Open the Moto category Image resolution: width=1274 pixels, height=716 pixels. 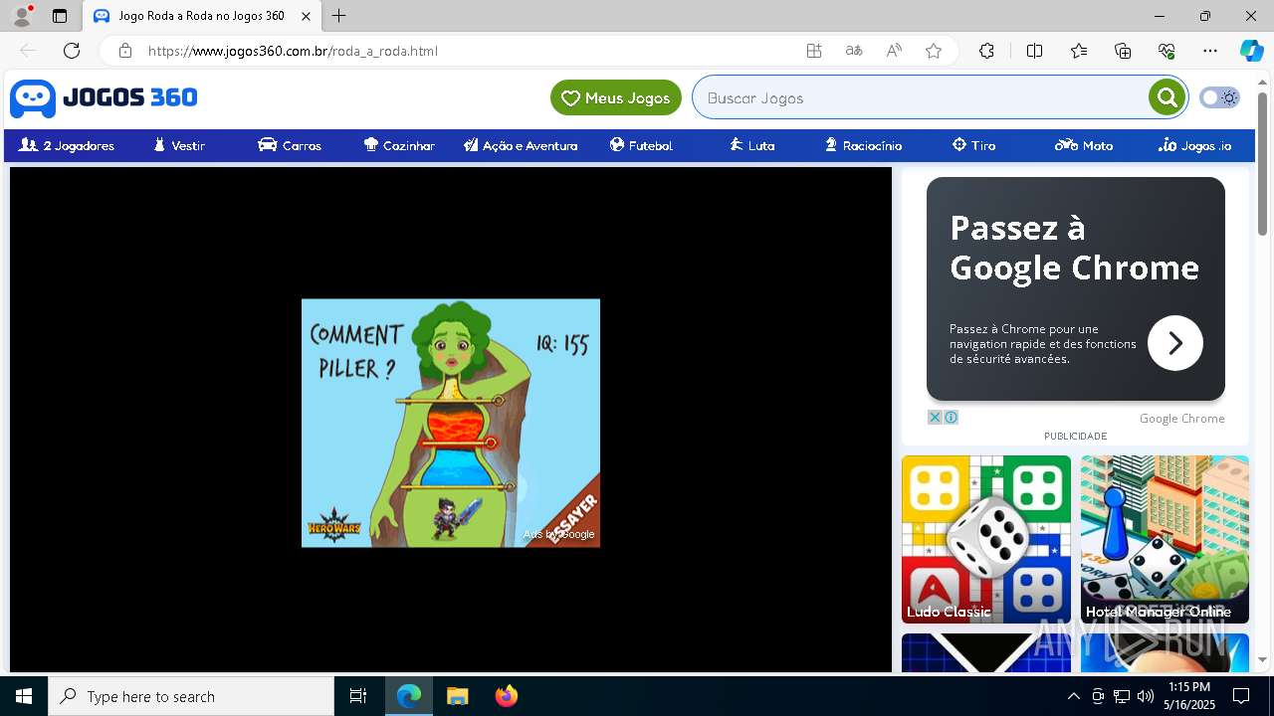click(x=1084, y=145)
